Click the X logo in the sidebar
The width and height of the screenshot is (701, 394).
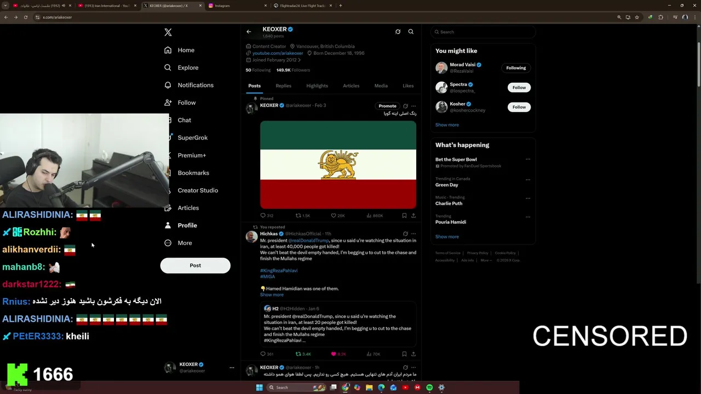168,32
